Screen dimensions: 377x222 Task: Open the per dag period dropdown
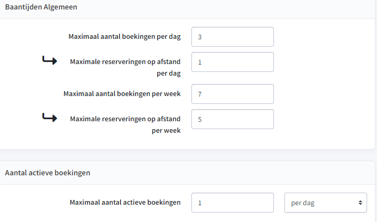click(325, 203)
